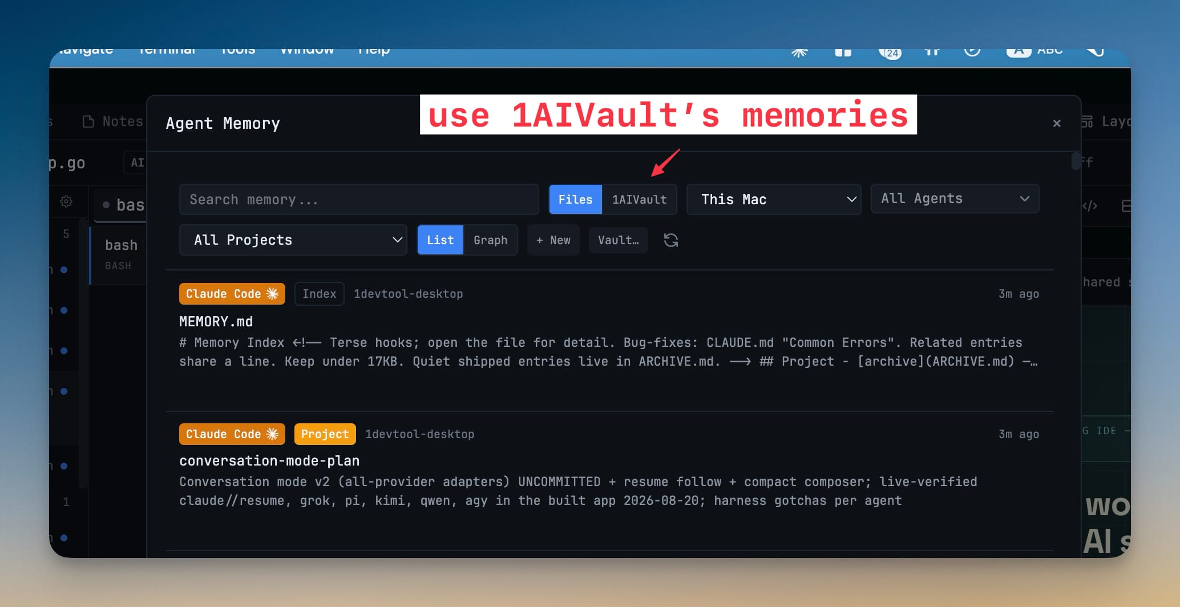Click the Agent Memory dialog title
The width and height of the screenshot is (1180, 607).
(223, 123)
